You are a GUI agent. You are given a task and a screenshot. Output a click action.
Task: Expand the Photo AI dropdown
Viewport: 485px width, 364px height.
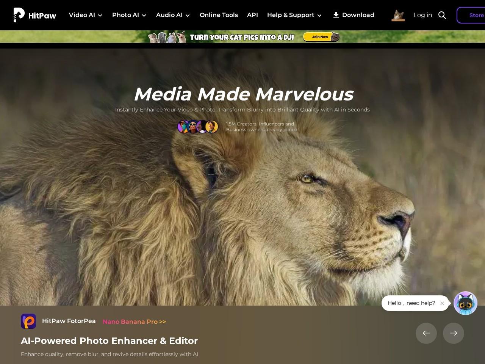129,15
